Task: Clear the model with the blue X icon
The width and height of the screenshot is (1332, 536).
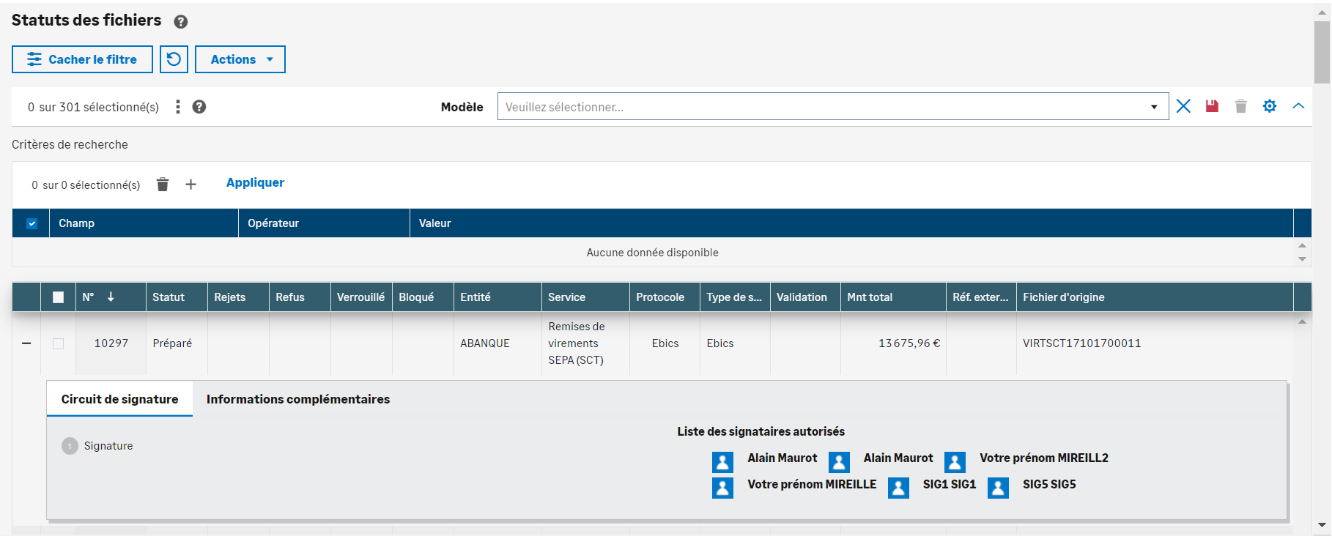Action: [1183, 106]
